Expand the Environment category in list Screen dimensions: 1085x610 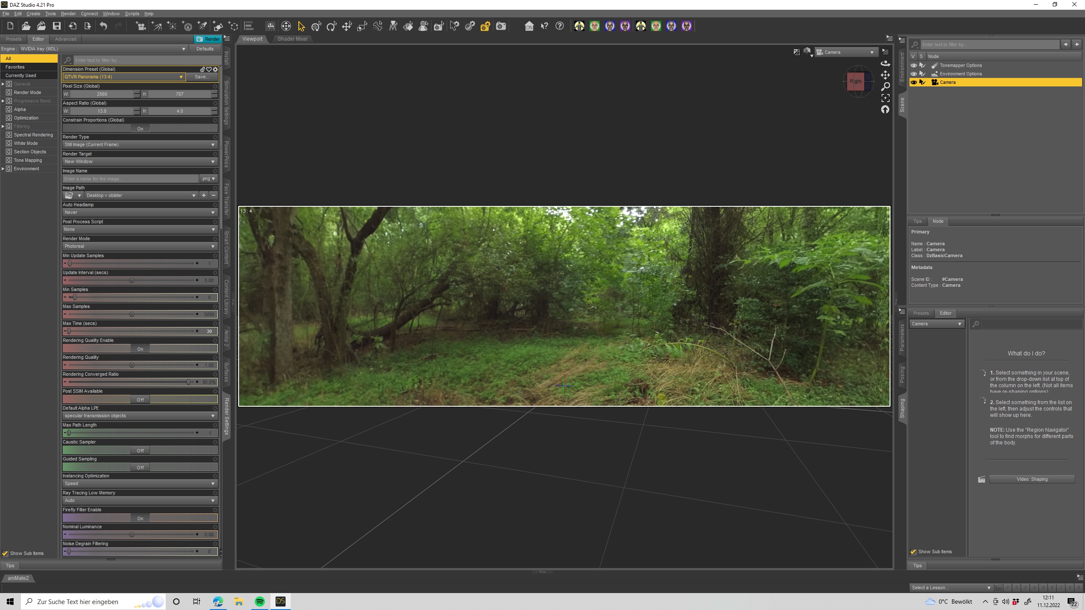click(3, 169)
